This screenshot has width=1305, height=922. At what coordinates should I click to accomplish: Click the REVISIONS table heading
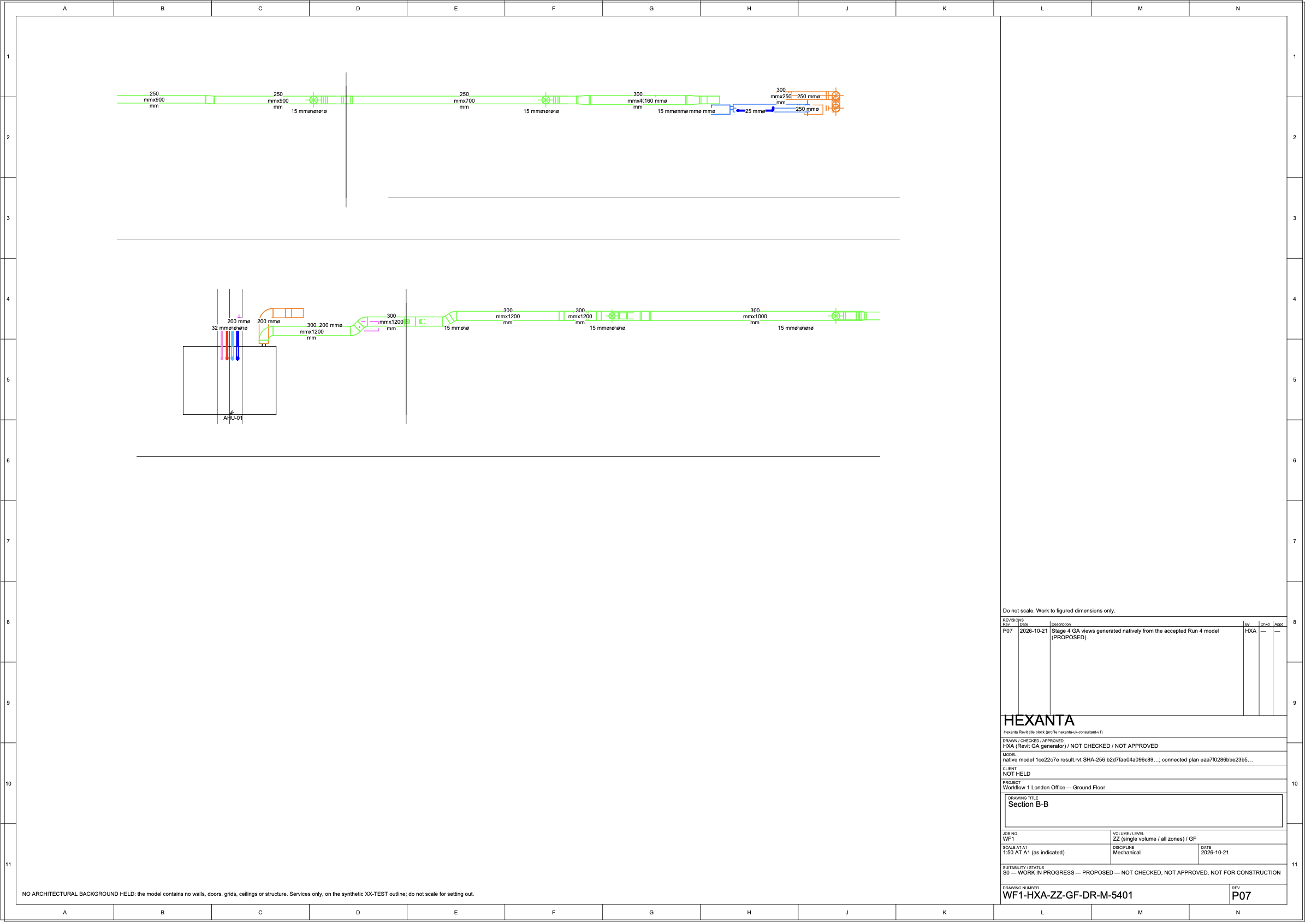(1013, 620)
